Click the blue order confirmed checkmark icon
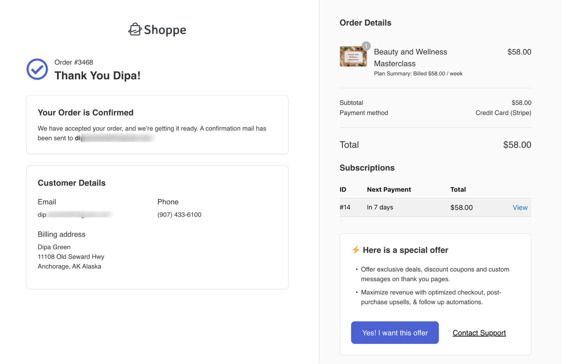 point(37,69)
